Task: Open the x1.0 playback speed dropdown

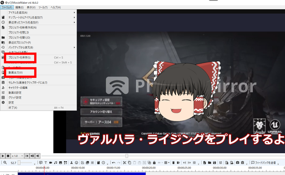Action: point(17,156)
